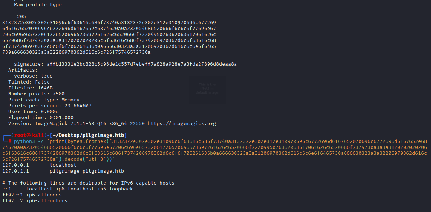Click the IPv6 capable hosts comment line

(88, 183)
